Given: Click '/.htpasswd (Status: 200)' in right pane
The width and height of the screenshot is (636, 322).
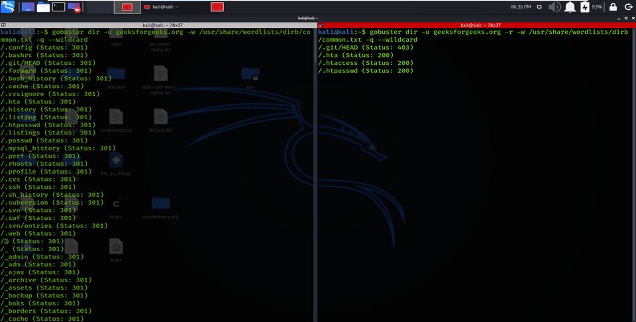Looking at the screenshot, I should click(366, 71).
